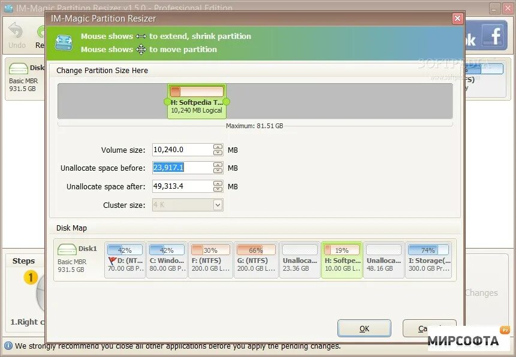Select H: Softpedia partition block in resize bar
516x357 pixels.
pyautogui.click(x=197, y=101)
